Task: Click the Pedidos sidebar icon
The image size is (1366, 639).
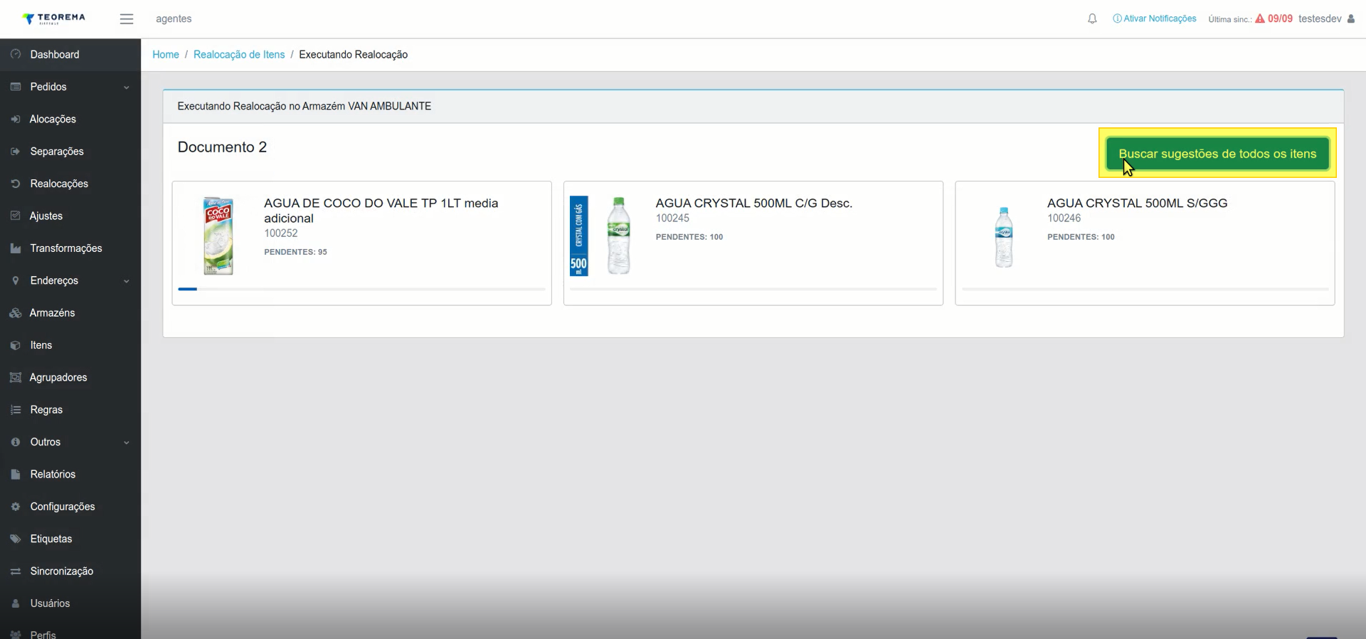Action: pos(16,87)
